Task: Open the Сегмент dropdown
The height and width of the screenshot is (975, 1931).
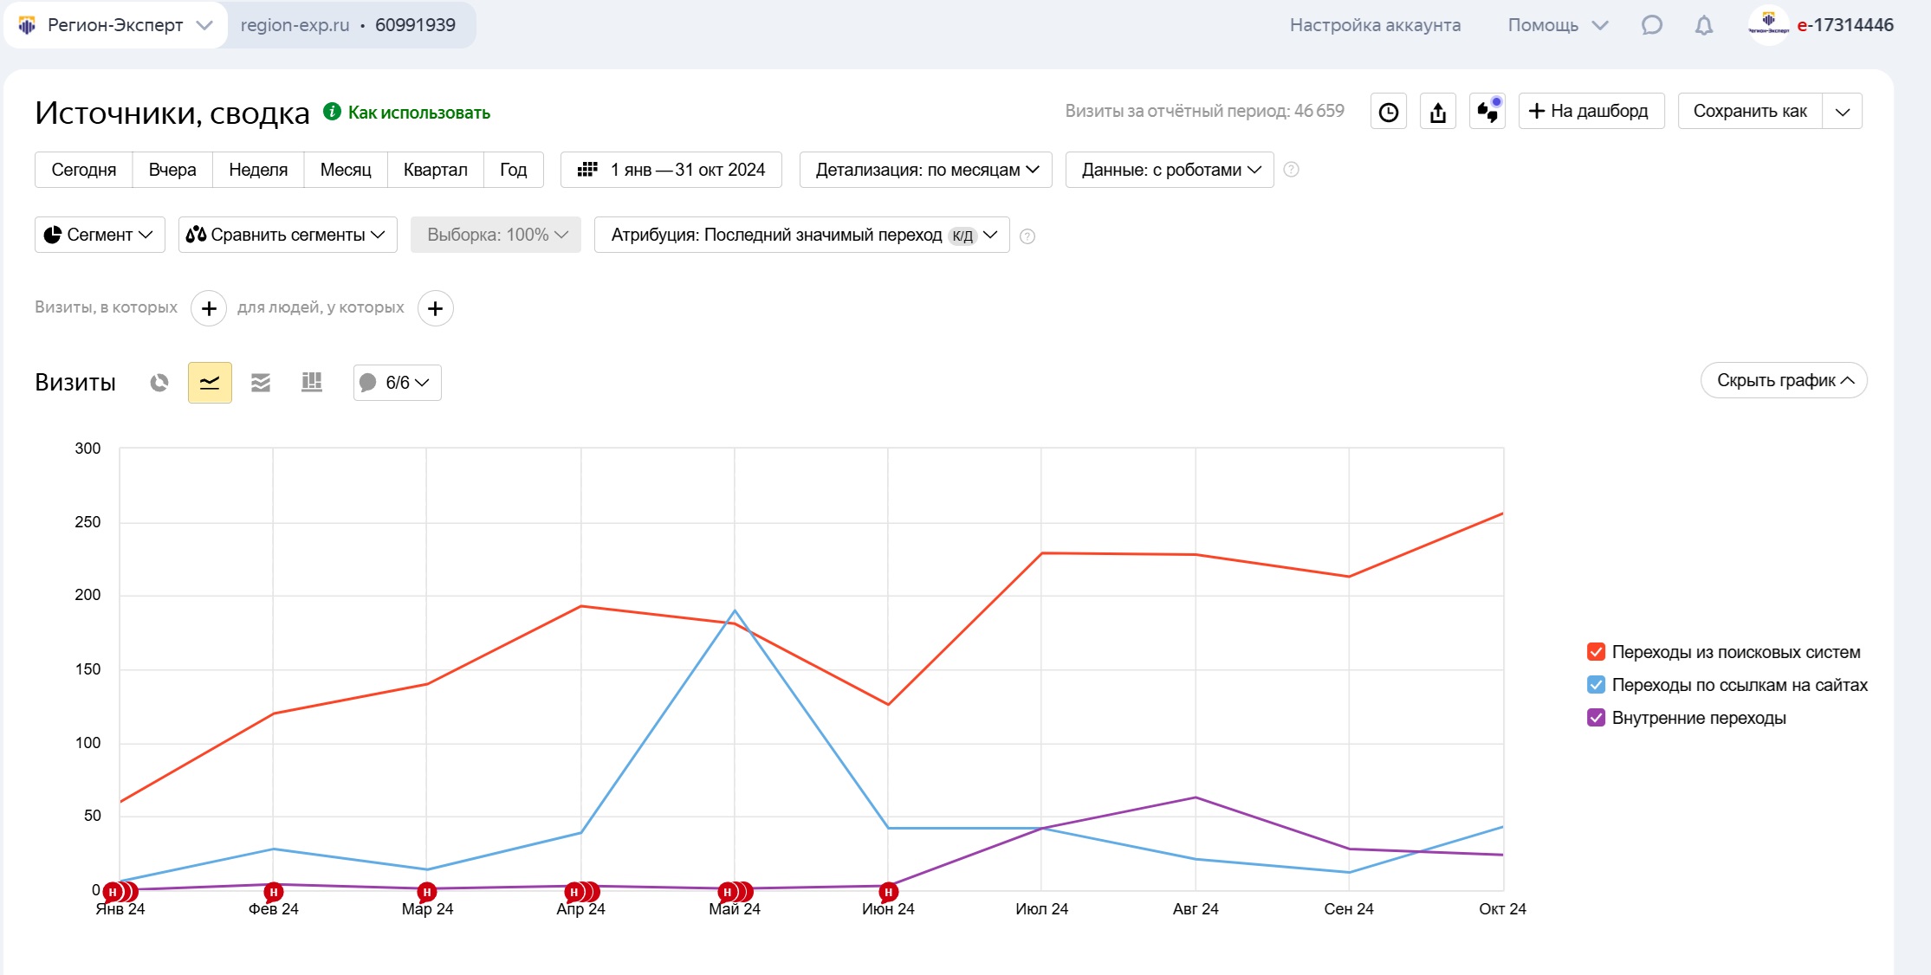Action: coord(100,235)
